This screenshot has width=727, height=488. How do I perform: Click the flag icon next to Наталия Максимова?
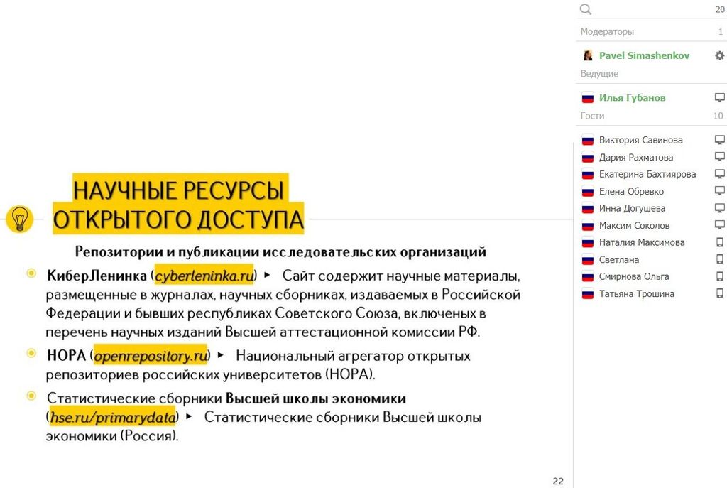587,243
